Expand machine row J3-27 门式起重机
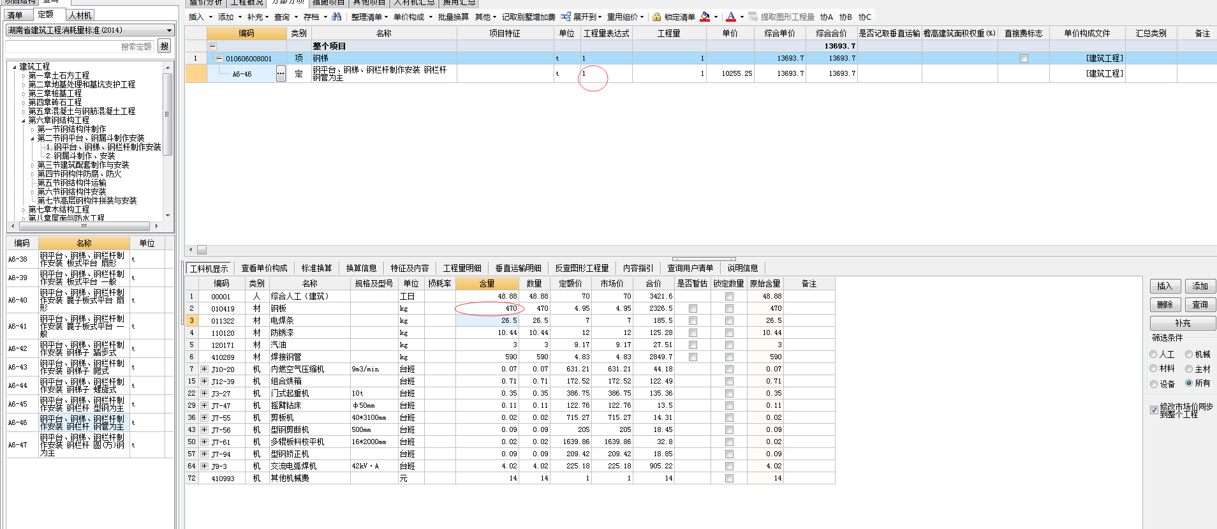The image size is (1217, 529). [x=204, y=393]
